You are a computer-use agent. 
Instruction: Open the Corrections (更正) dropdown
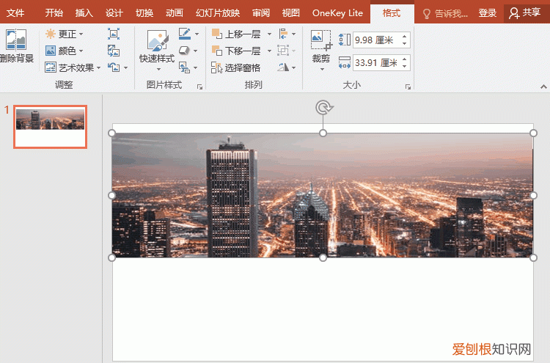(65, 34)
